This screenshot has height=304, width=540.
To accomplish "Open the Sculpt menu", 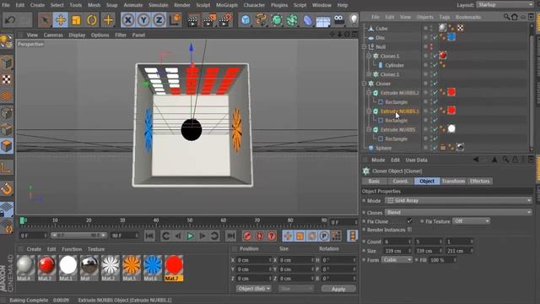I will click(203, 5).
